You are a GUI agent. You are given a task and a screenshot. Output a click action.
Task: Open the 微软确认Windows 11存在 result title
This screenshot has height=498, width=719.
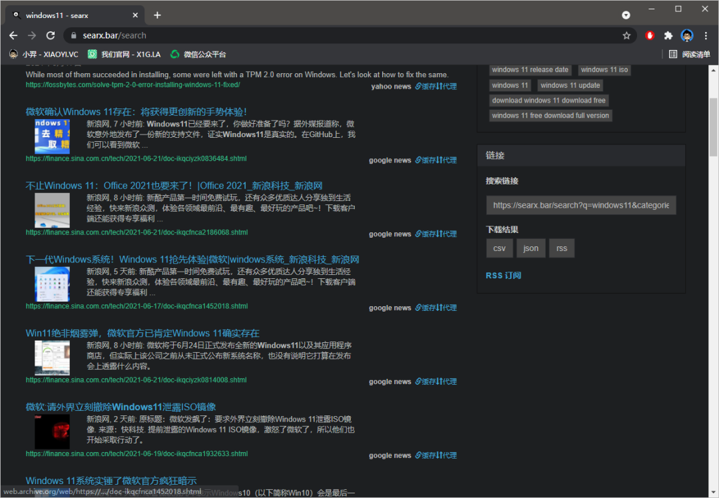tap(136, 112)
